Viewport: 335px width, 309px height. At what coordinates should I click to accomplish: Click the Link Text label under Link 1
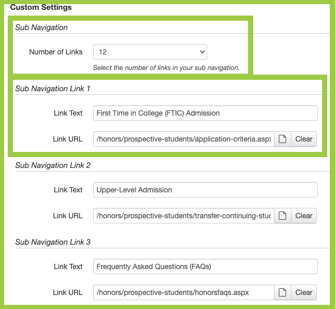coord(68,113)
